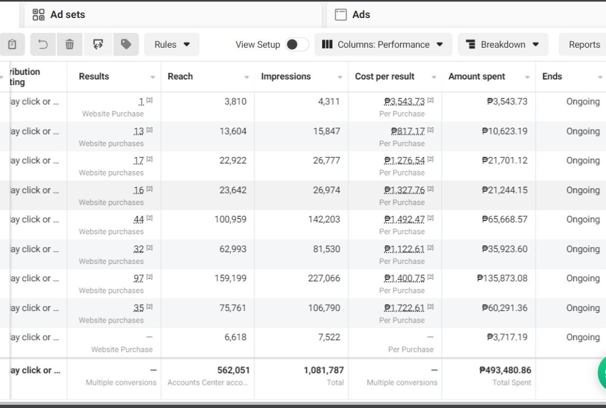Viewport: 606px width, 408px height.
Task: Sort by Cost per result header
Action: [x=385, y=76]
